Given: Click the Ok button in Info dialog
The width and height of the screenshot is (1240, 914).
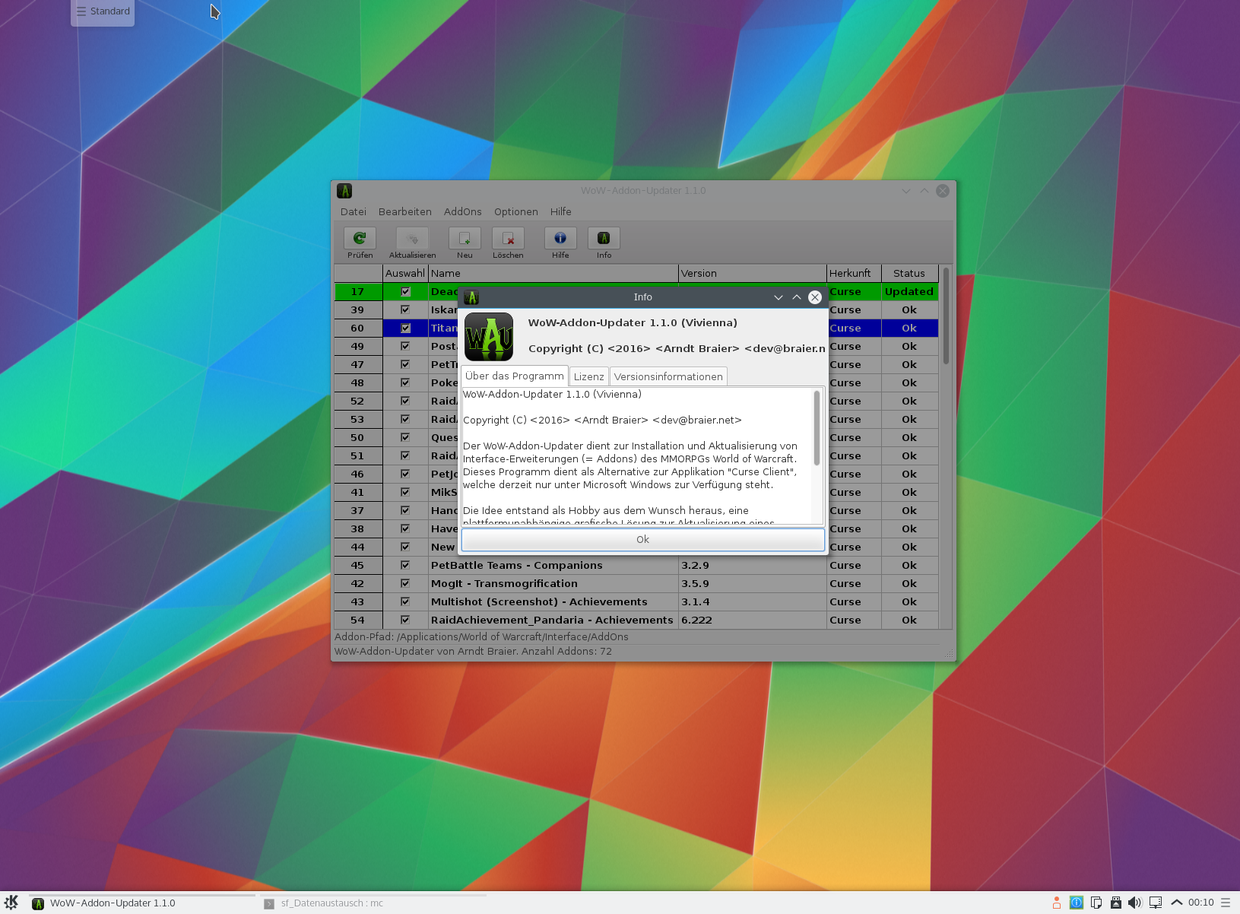Looking at the screenshot, I should click(x=643, y=539).
